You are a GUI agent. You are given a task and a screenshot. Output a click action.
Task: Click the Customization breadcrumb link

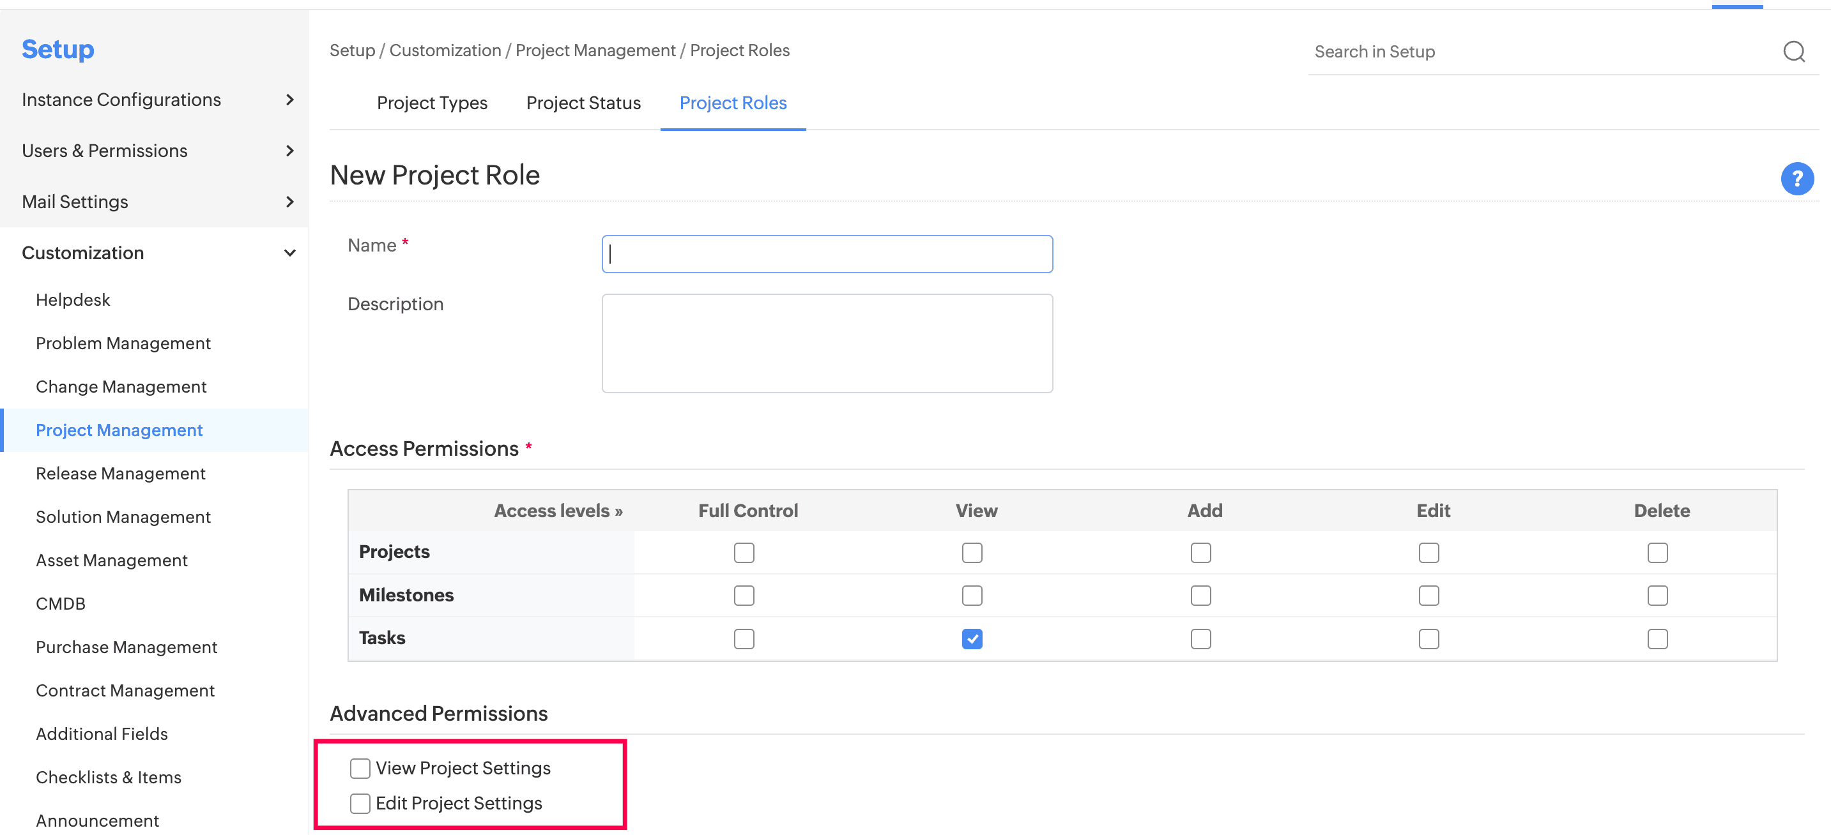point(445,50)
